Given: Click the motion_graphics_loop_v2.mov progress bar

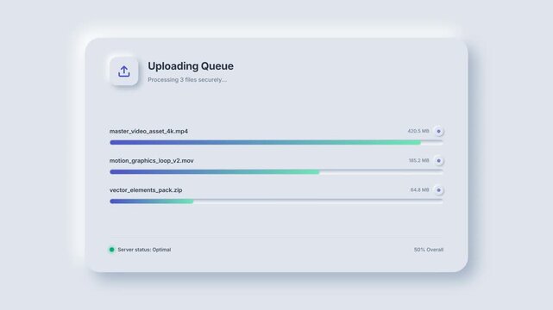Looking at the screenshot, I should pos(276,172).
